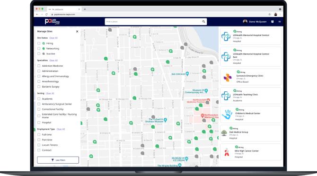
Task: Collapse filters with the Less Filters button
Action: click(x=58, y=160)
